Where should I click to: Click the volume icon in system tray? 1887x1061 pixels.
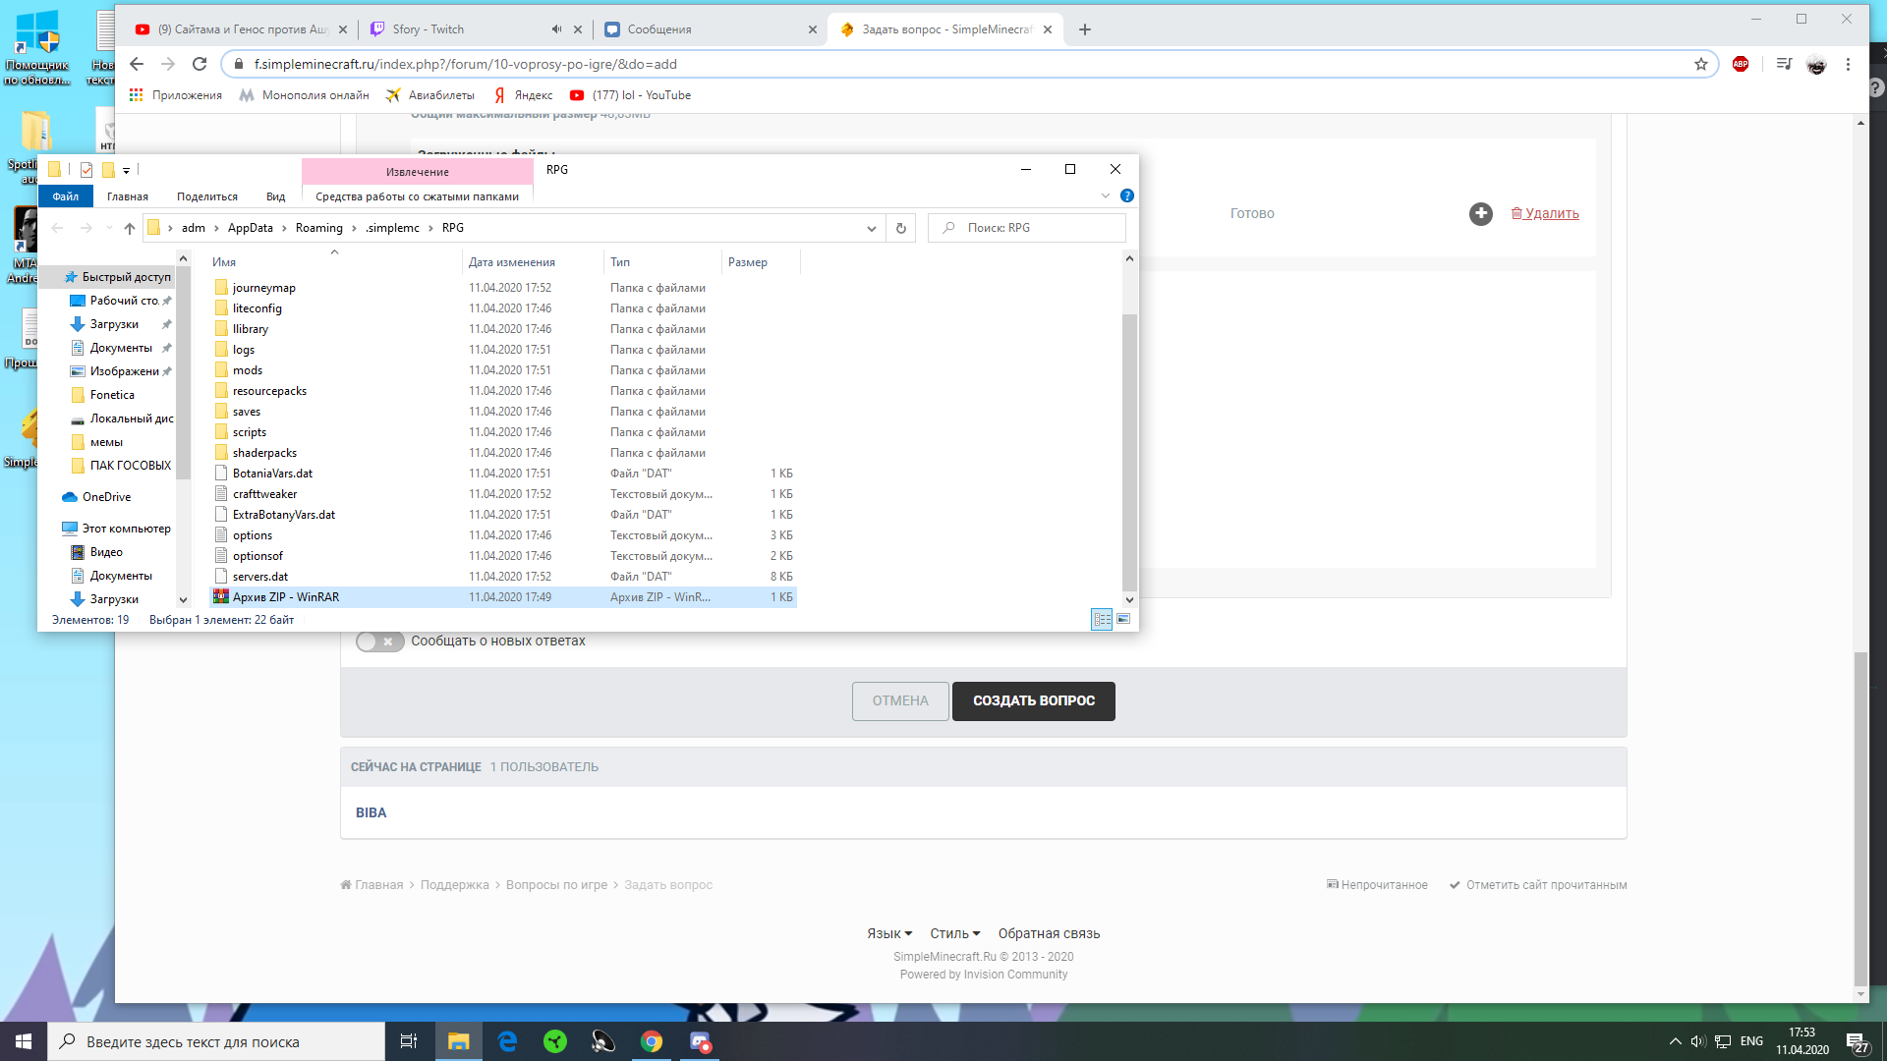(1698, 1041)
